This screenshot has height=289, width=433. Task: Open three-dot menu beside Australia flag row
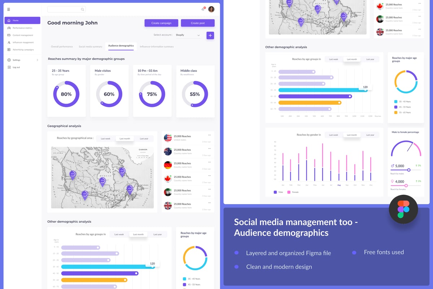209,148
